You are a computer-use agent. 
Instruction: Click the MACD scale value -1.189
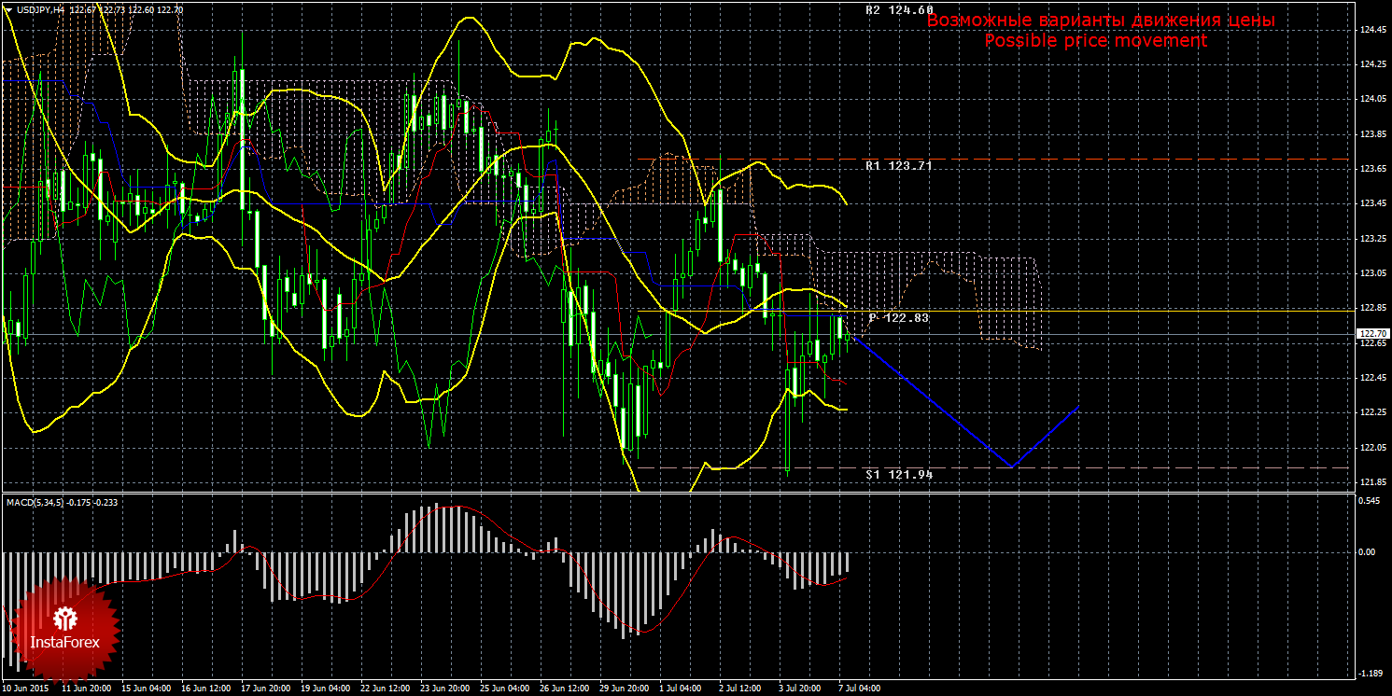pyautogui.click(x=1370, y=673)
